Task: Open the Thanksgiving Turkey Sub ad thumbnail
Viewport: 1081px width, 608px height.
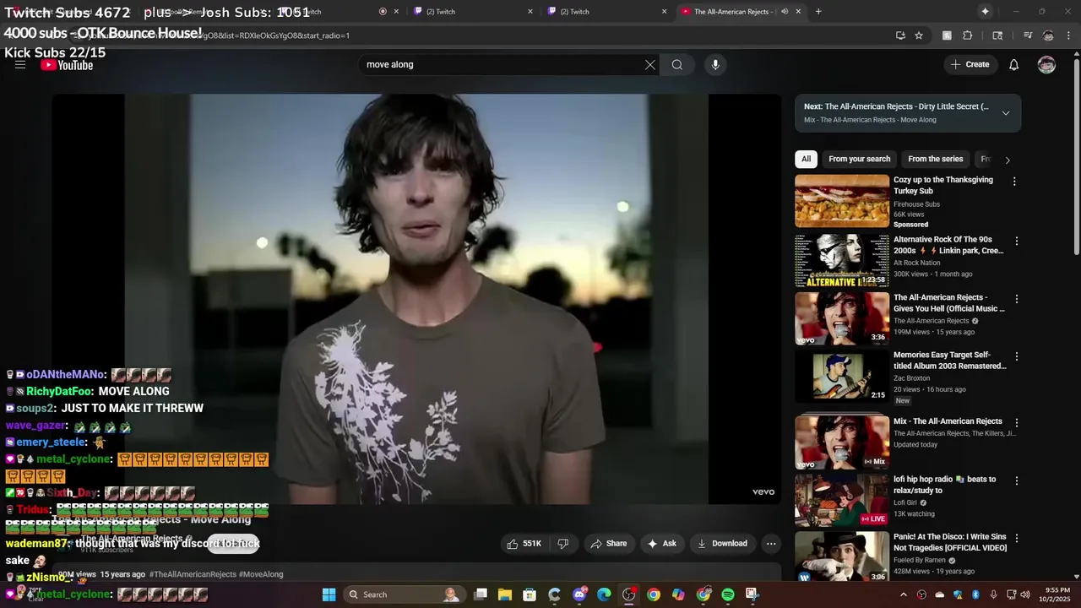Action: pyautogui.click(x=842, y=201)
